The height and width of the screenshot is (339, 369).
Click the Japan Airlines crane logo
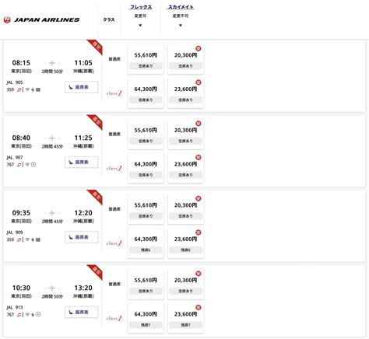(x=7, y=19)
